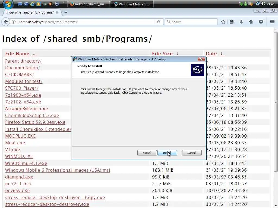
Task: Click Switch between windows quick launch icon
Action: tap(26, 4)
